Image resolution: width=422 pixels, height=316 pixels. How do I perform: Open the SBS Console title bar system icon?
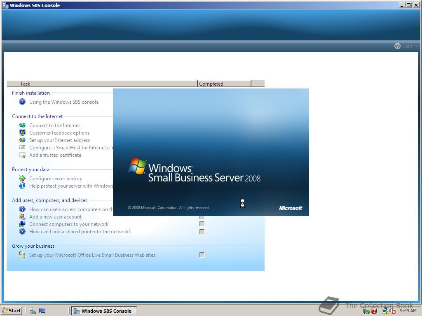coord(5,5)
